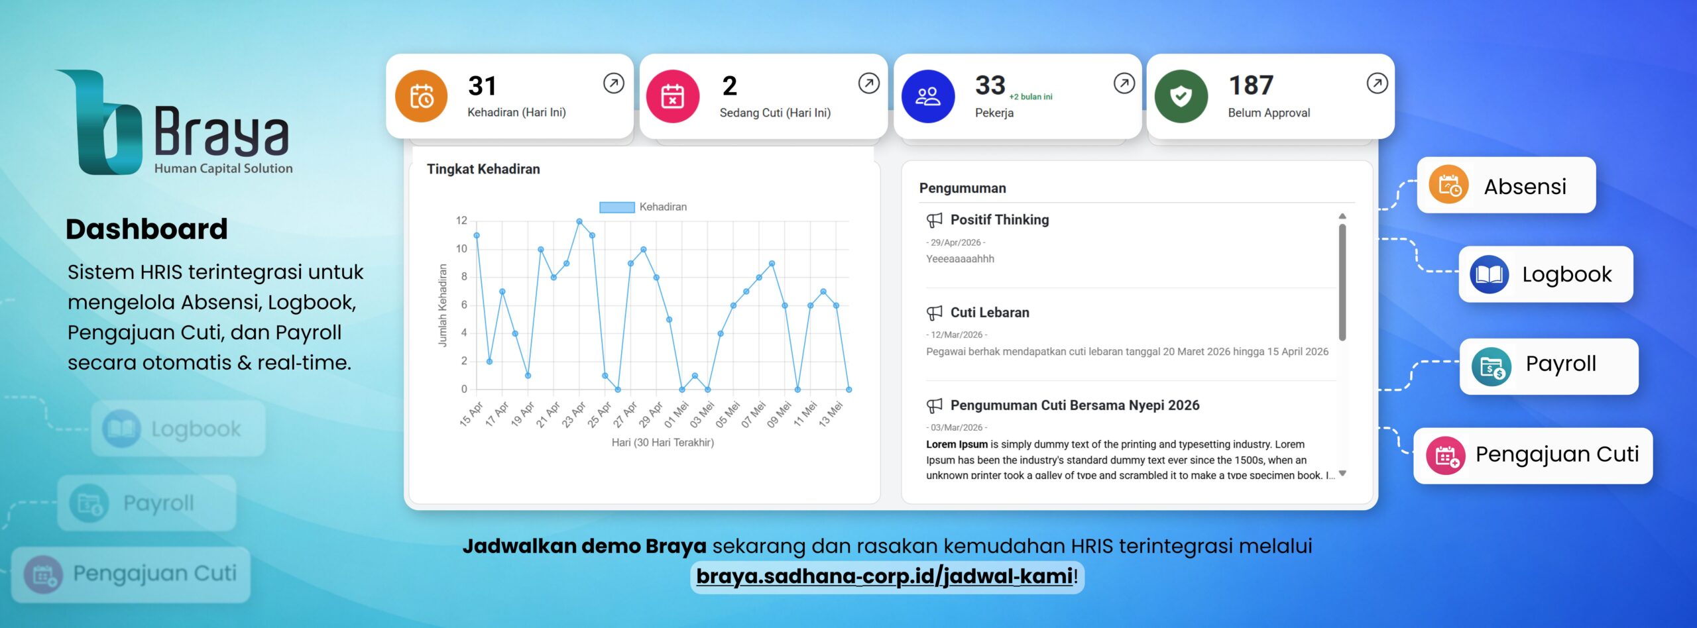Click the green Belum Approval shield icon
The width and height of the screenshot is (1697, 628).
[1181, 97]
